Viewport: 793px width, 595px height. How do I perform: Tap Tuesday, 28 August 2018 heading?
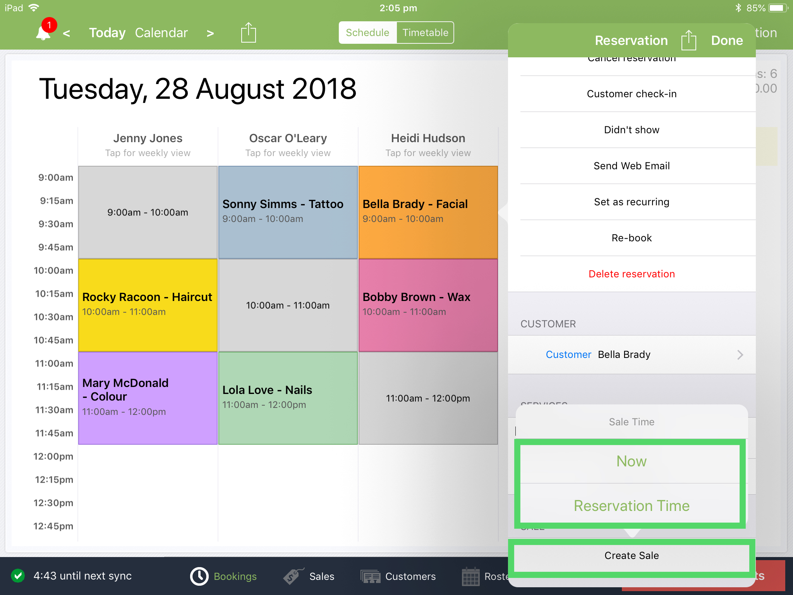(x=197, y=89)
